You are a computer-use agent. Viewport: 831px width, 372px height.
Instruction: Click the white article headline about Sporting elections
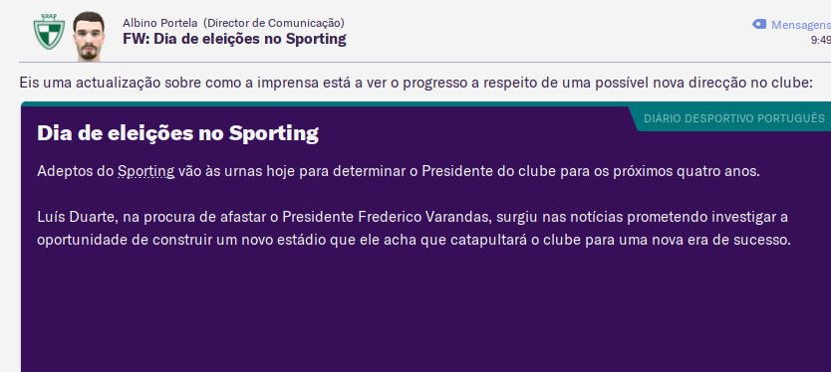(x=177, y=134)
